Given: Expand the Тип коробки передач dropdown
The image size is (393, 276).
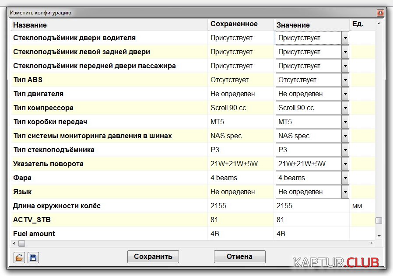Looking at the screenshot, I should tap(345, 122).
